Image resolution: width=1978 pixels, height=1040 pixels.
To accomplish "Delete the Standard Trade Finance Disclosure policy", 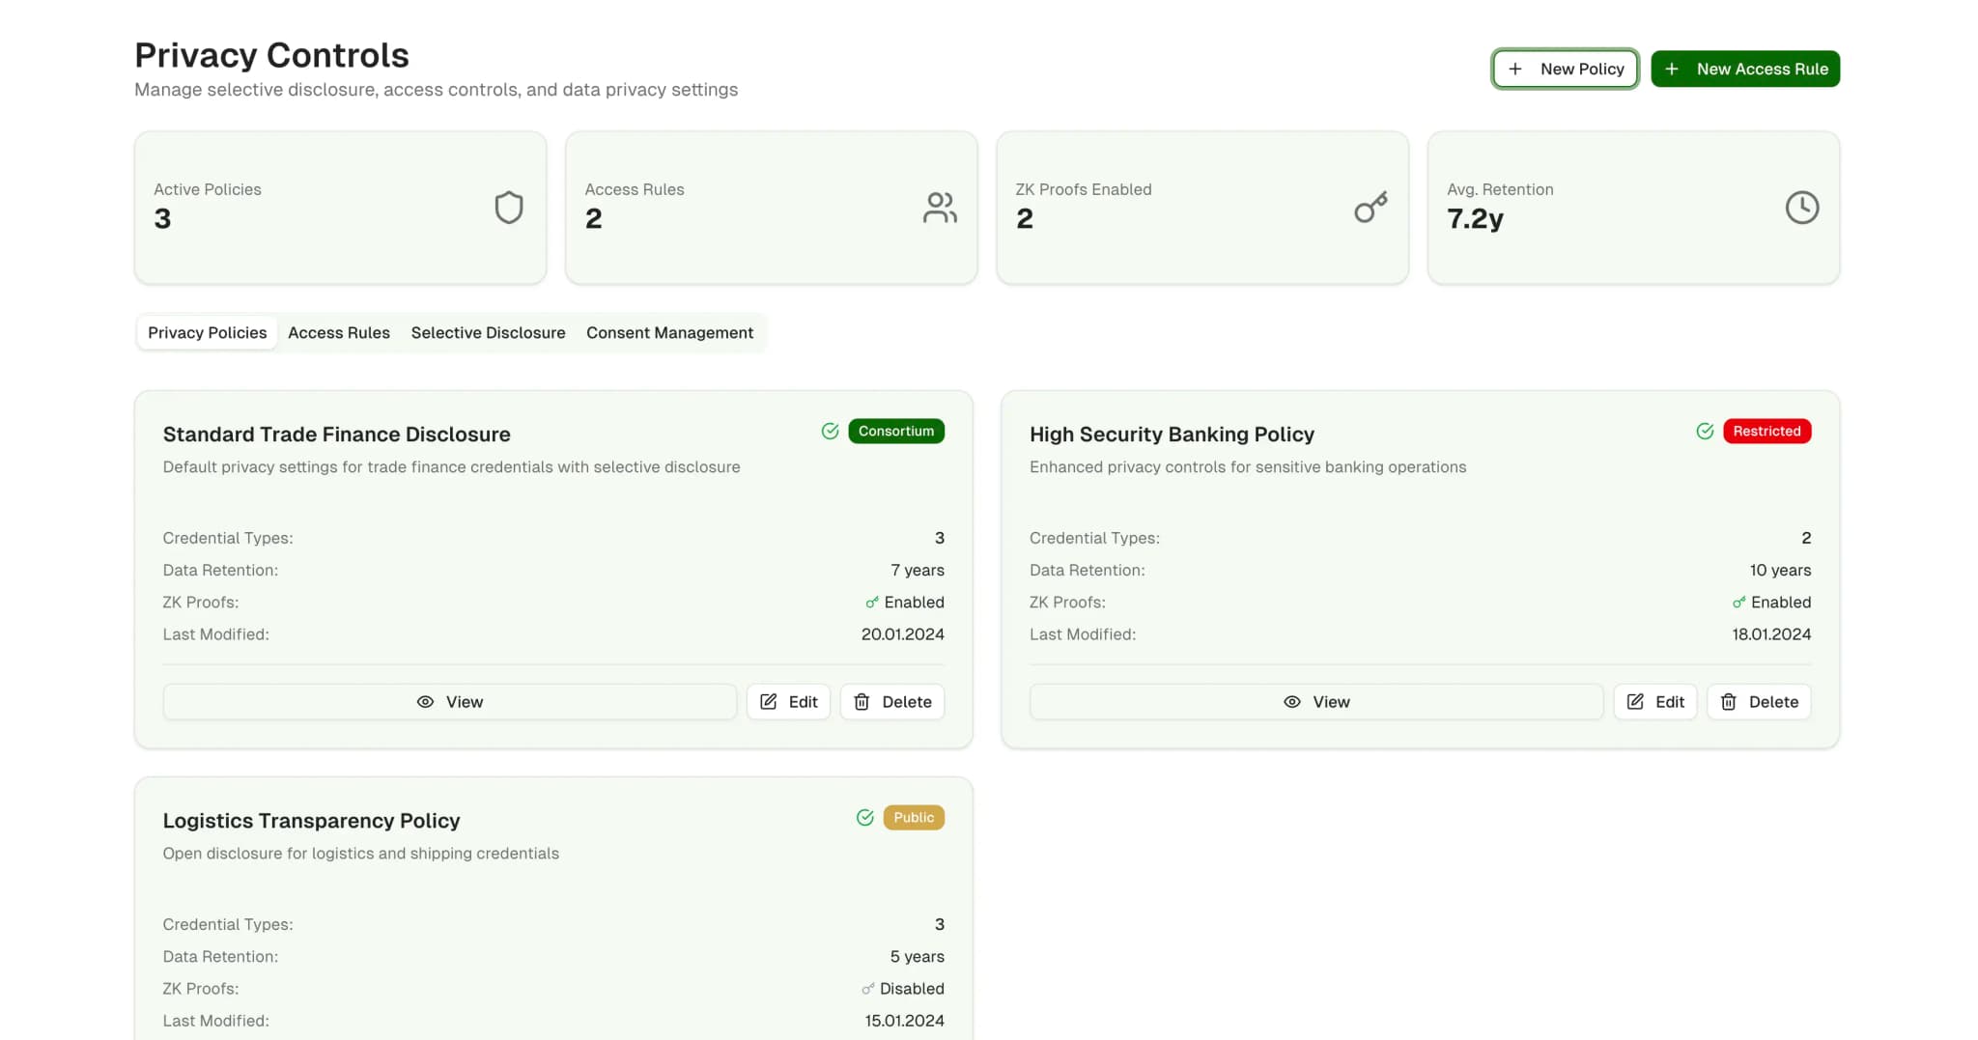I will (x=891, y=702).
